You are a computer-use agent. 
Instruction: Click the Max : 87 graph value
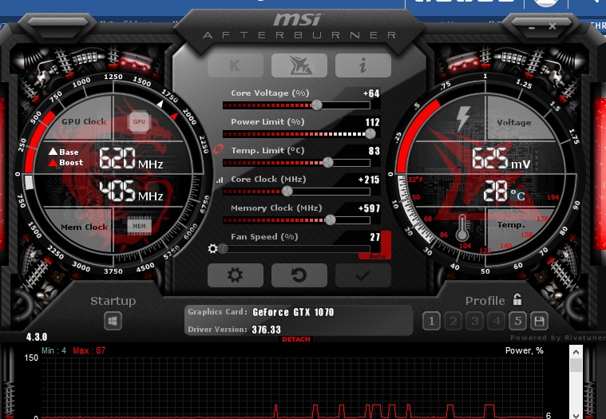pos(89,350)
